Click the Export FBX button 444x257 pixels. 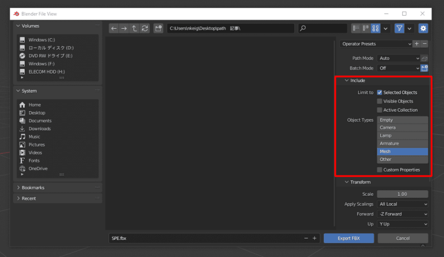tap(349, 238)
